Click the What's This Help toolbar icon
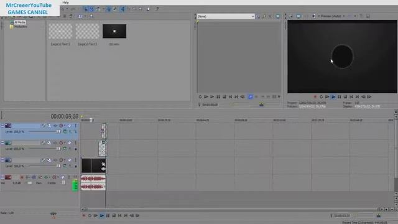 157,9
